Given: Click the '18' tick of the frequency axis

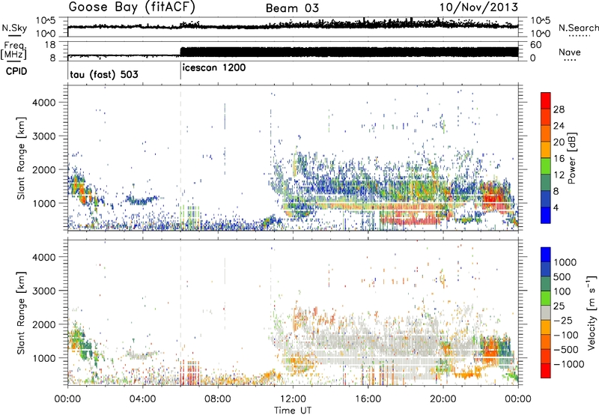Looking at the screenshot, I should tap(49, 45).
